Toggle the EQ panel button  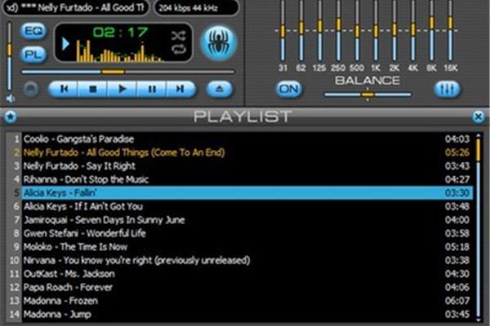coord(33,31)
